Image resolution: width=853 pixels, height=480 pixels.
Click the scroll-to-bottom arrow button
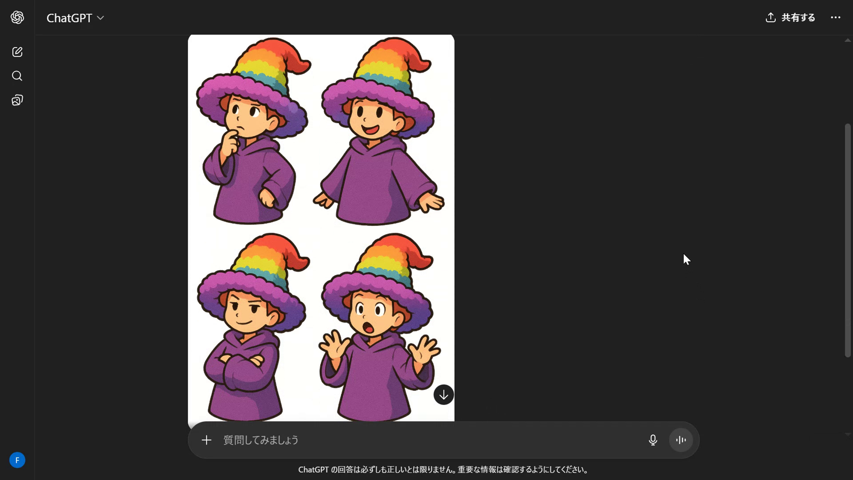(x=444, y=395)
